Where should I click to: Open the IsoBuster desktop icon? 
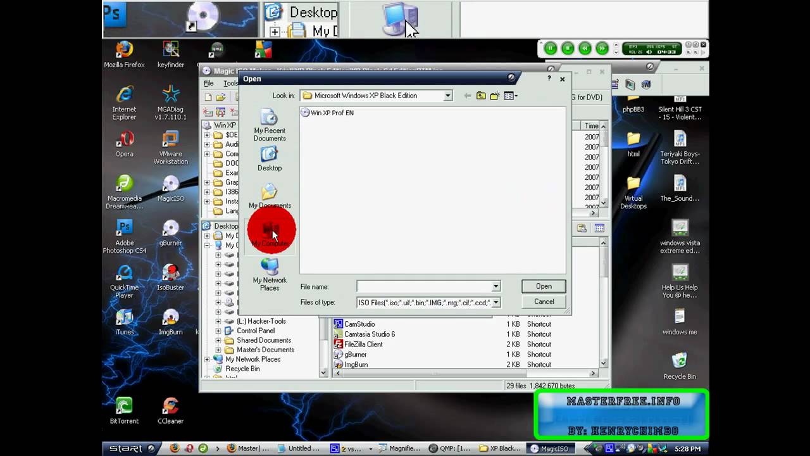click(x=170, y=277)
